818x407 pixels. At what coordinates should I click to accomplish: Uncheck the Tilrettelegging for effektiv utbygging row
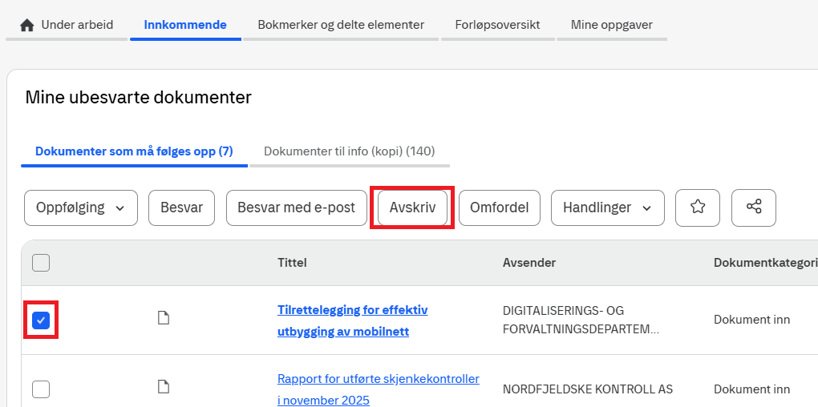[x=41, y=320]
